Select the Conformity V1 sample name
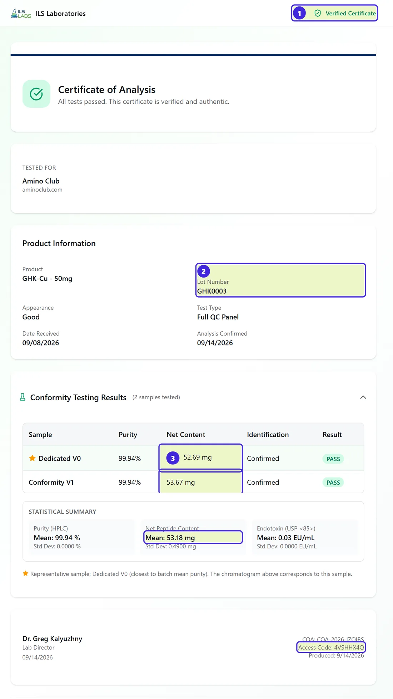The height and width of the screenshot is (699, 393). click(51, 482)
